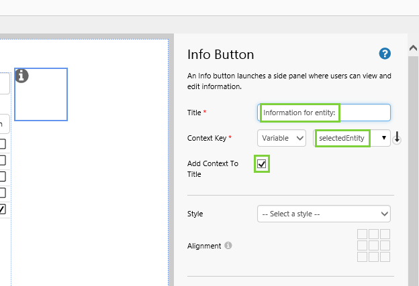Set alignment to top-left grid cell
Viewport: 419px width, 286px height.
pyautogui.click(x=363, y=234)
